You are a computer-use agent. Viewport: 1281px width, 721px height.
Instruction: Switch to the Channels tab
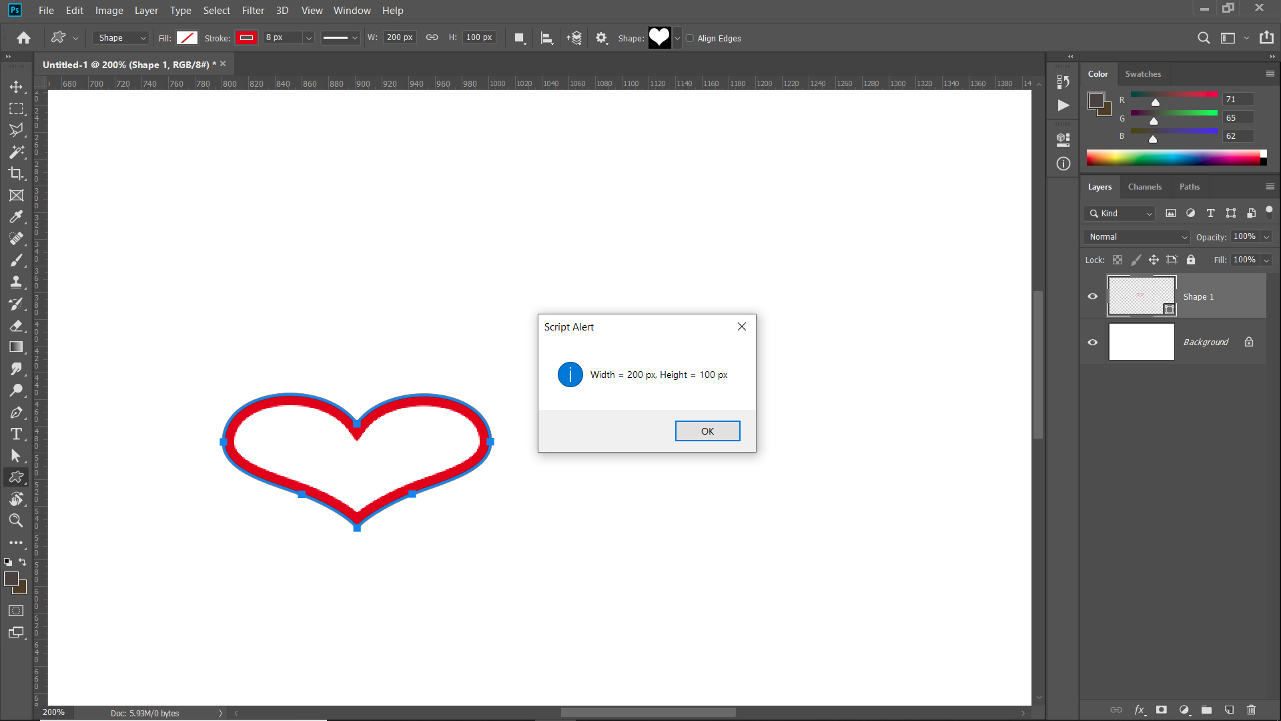tap(1144, 187)
